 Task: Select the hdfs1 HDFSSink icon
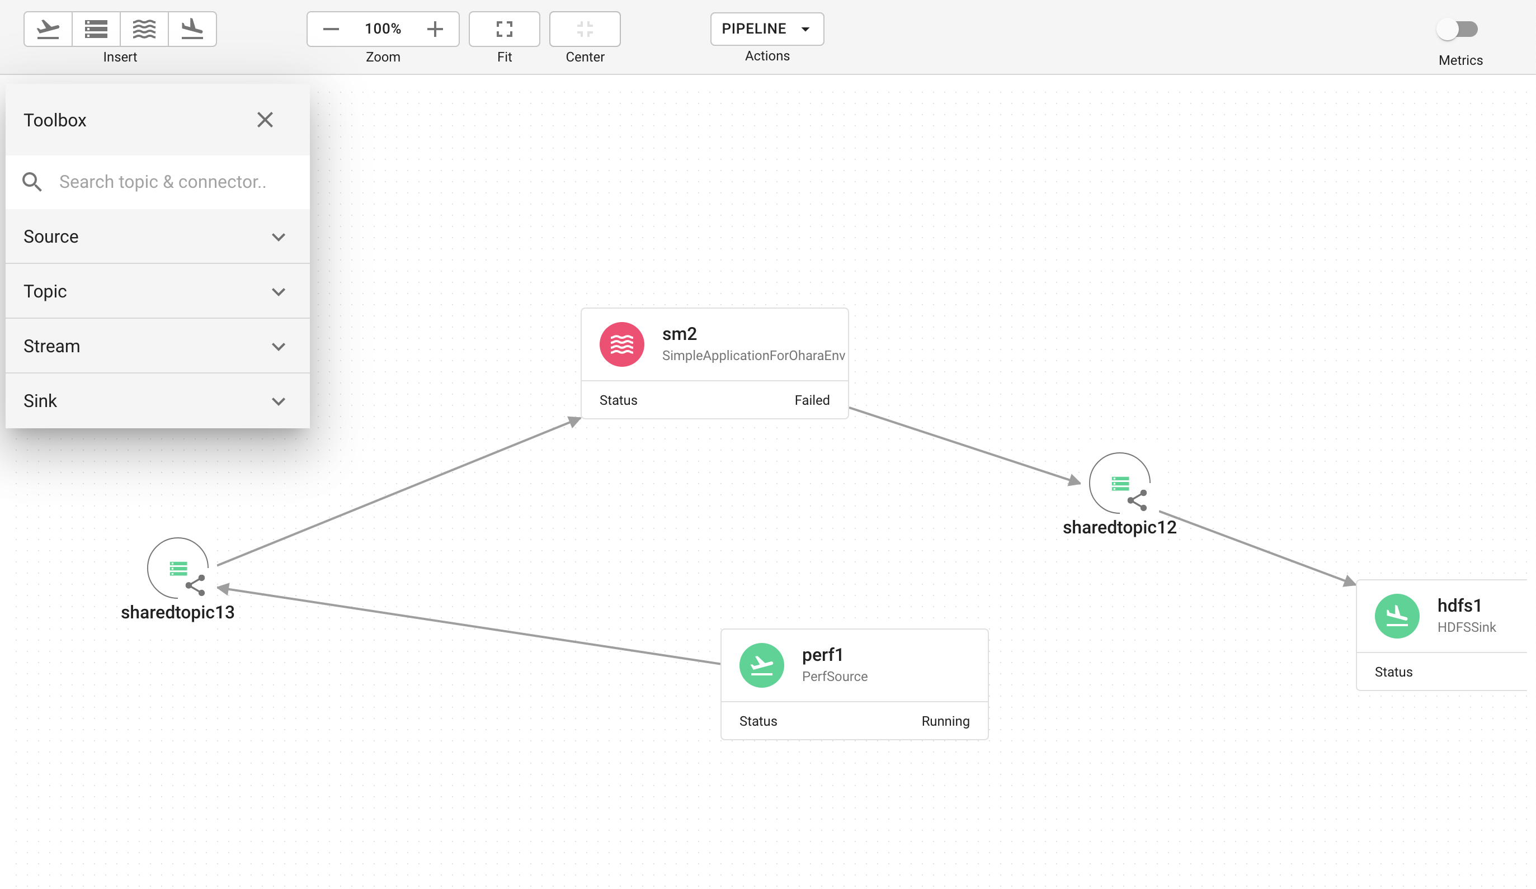point(1397,616)
